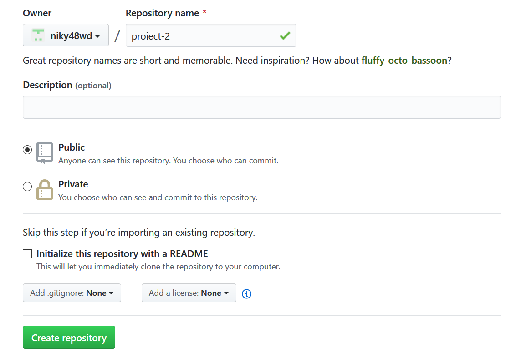Select the Public visibility radio button
The width and height of the screenshot is (521, 359).
27,150
